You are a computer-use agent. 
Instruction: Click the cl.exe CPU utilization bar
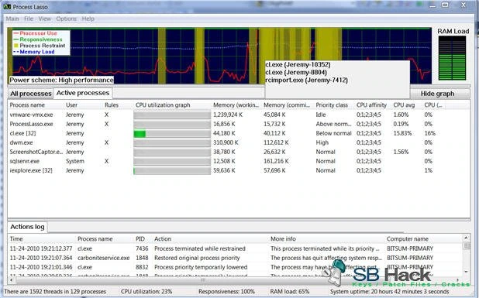[x=172, y=134]
